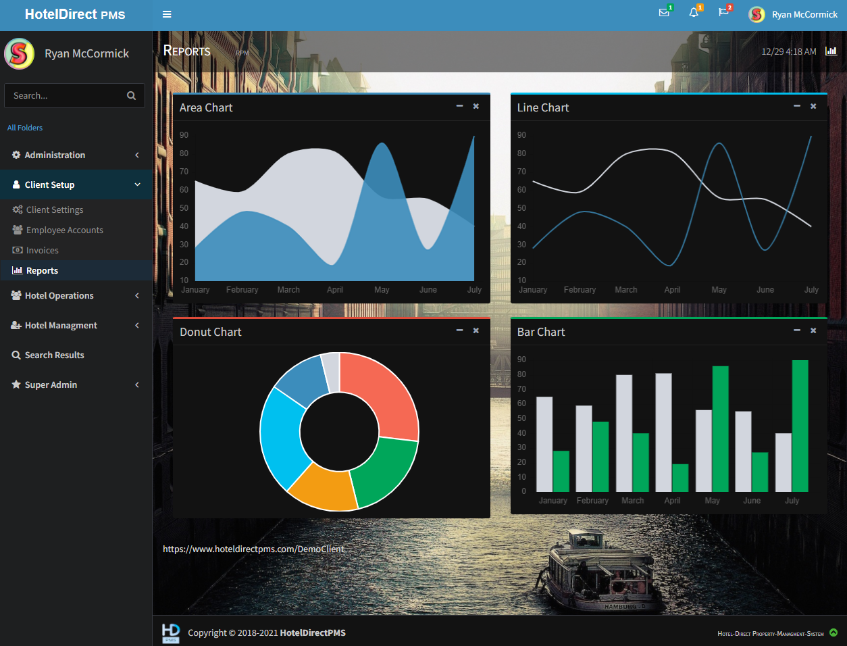Click the All Folders link
The height and width of the screenshot is (646, 847).
point(25,128)
